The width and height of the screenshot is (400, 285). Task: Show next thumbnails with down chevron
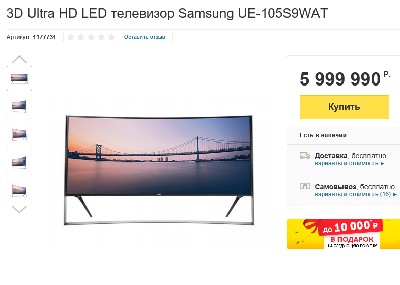[x=19, y=210]
